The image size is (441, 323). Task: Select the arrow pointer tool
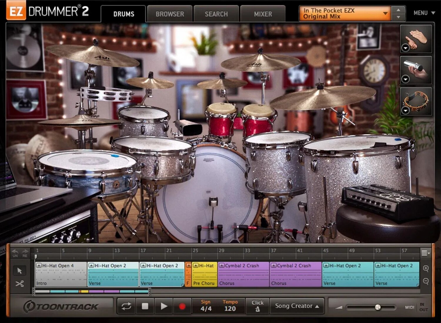point(19,270)
